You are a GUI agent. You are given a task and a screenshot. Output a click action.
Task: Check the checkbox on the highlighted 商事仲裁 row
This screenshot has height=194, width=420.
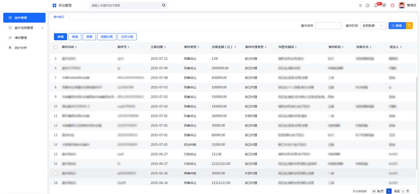[x=55, y=173]
